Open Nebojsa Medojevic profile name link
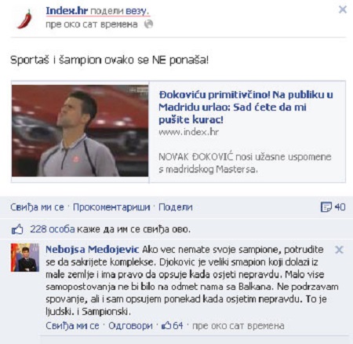353x344 pixels. click(x=92, y=250)
